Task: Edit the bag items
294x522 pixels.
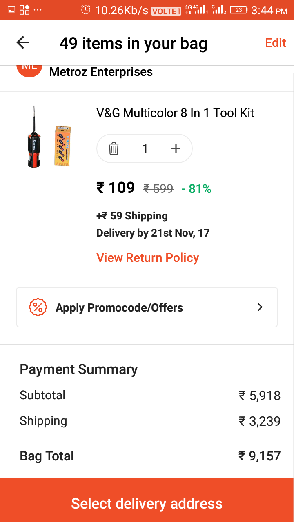Action: pos(276,43)
